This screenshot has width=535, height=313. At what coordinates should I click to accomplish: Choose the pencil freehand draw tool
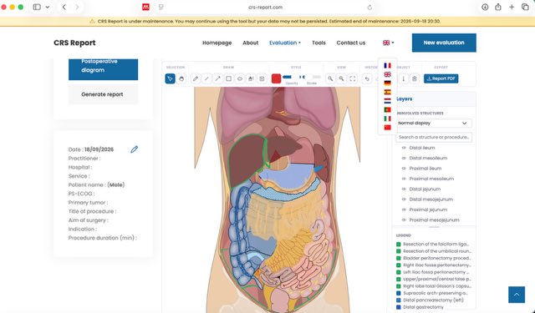click(195, 78)
